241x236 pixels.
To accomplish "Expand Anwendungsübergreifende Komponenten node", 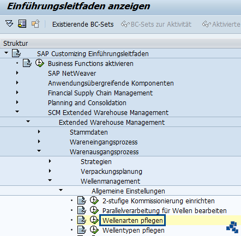I will (x=17, y=83).
